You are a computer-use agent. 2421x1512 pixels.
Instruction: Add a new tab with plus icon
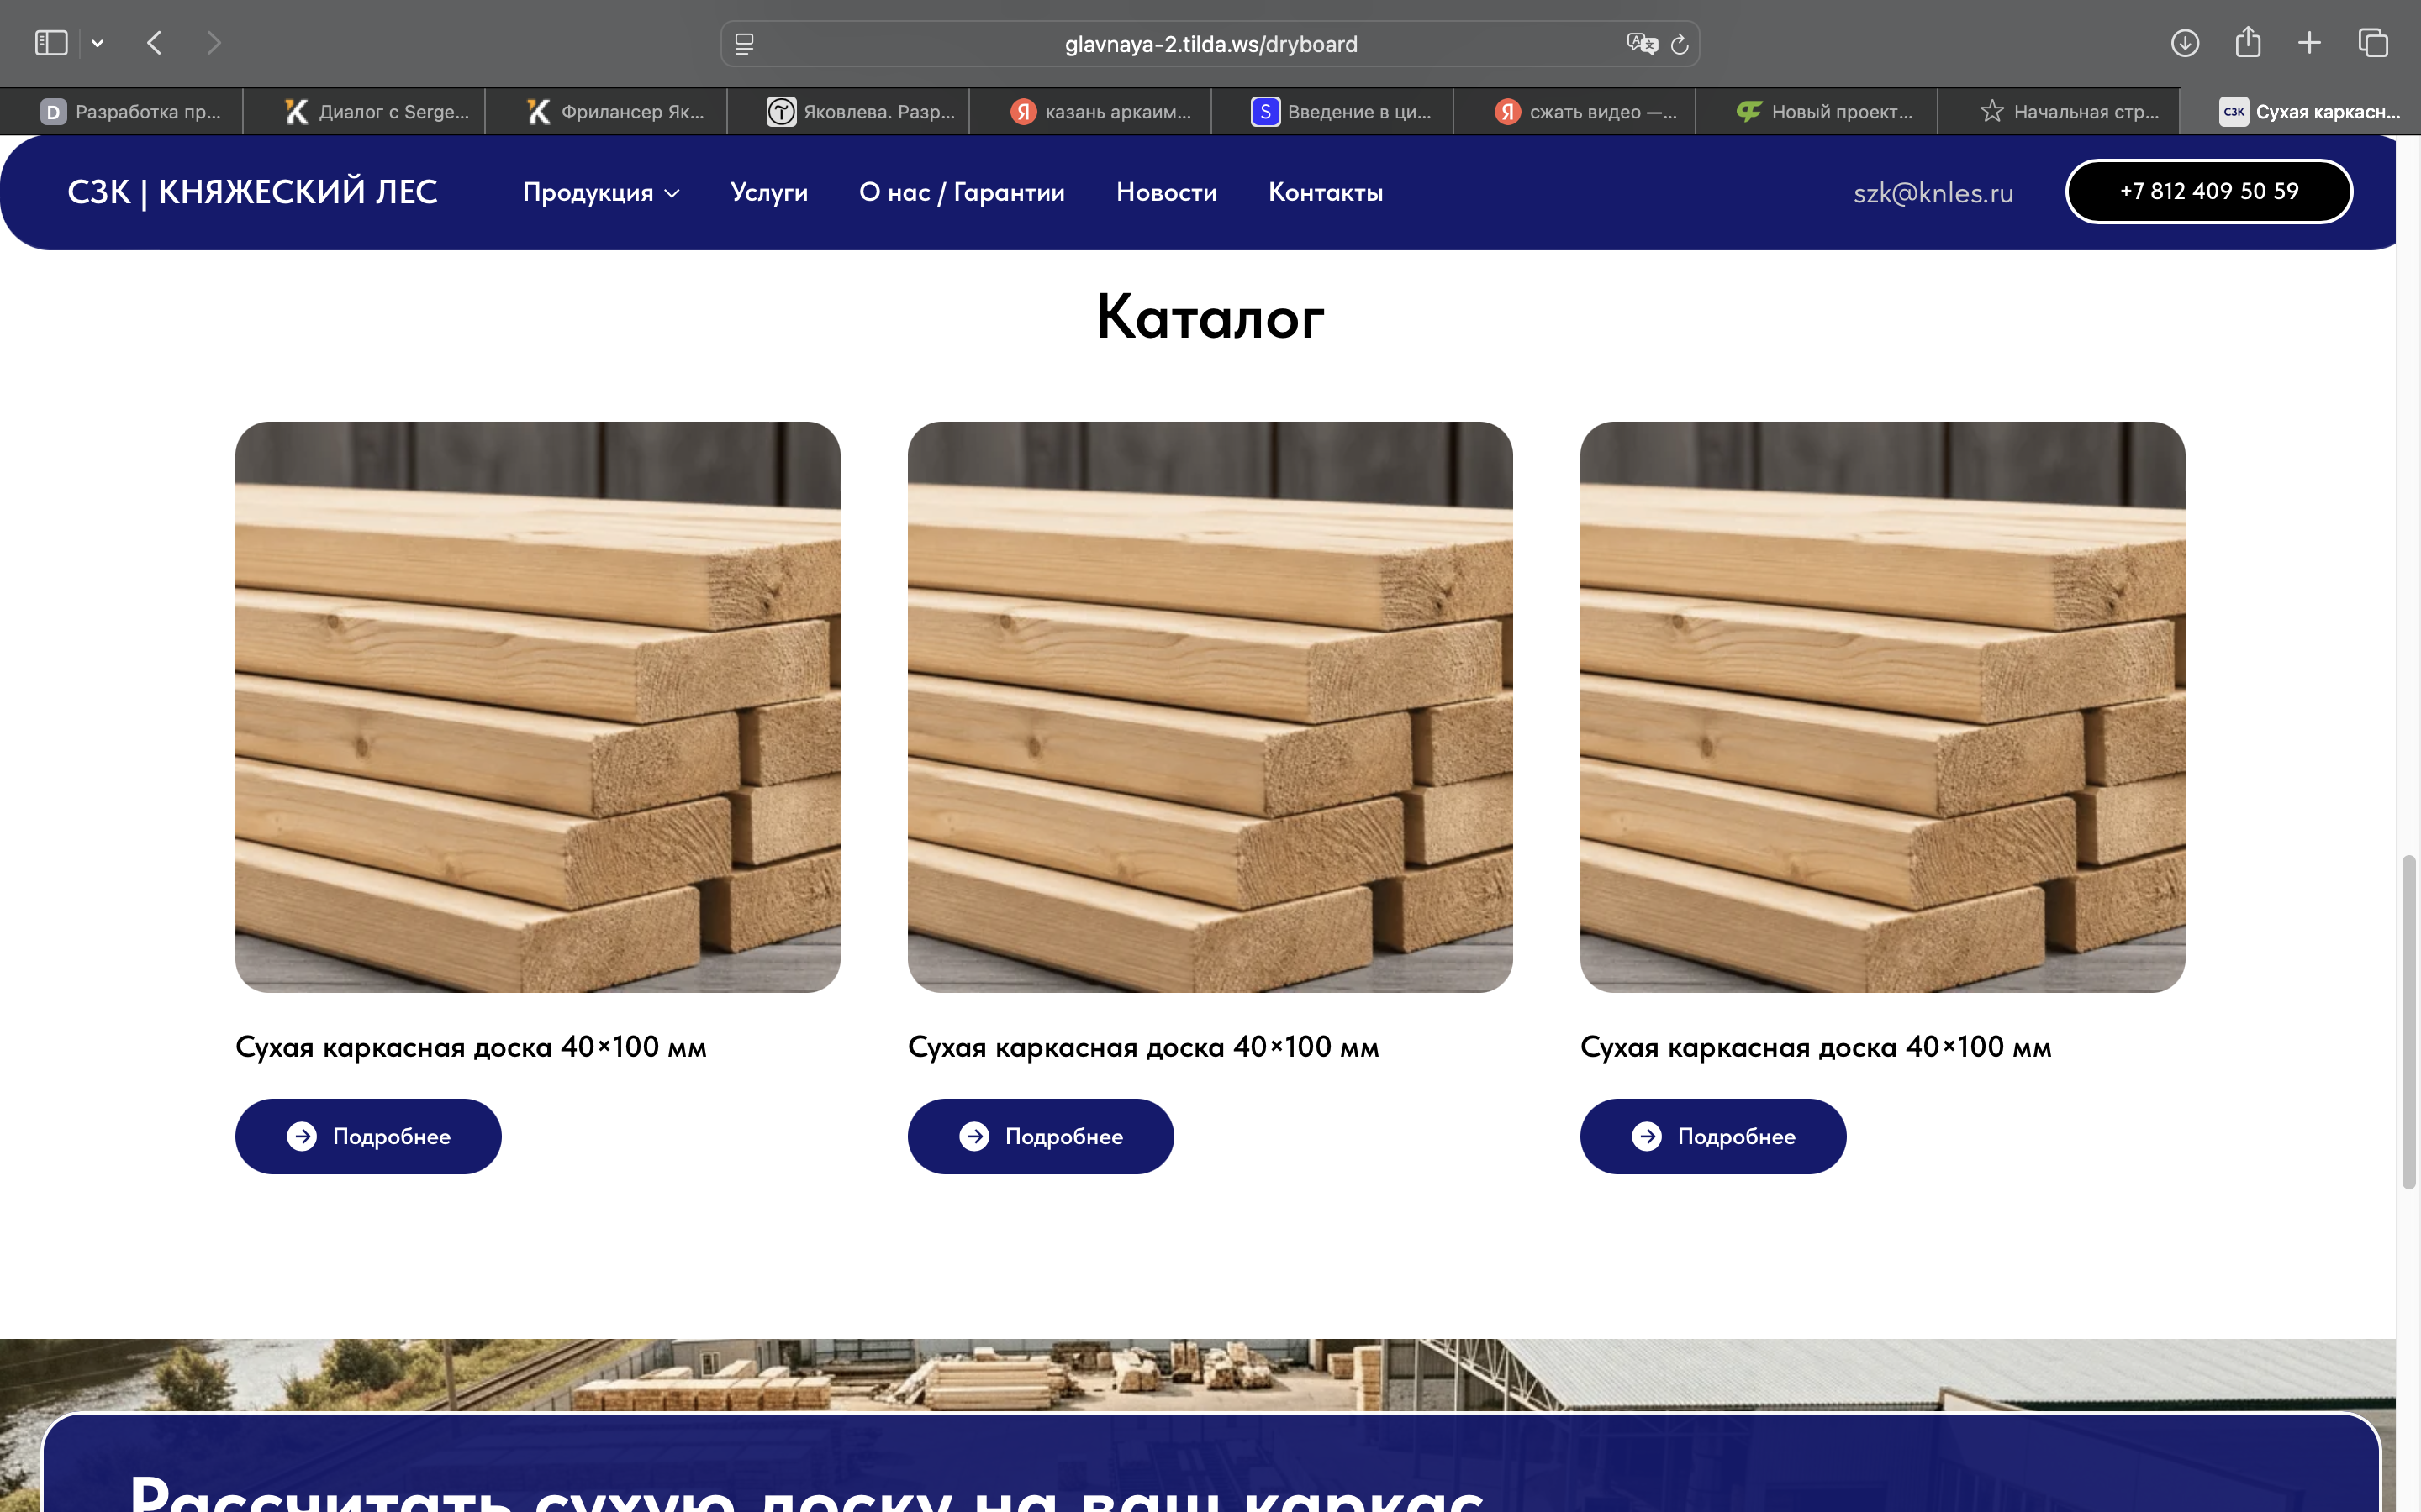tap(2310, 43)
